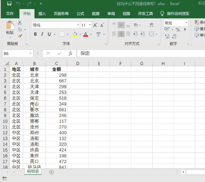Click the Redo arrow icon
Screen dimensions: 205x182
[x=29, y=4]
